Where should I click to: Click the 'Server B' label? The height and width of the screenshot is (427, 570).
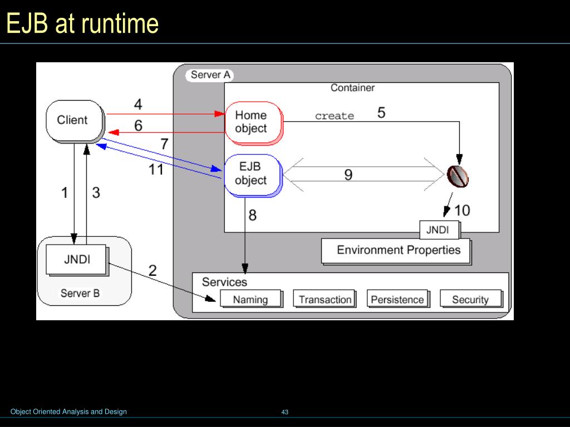click(80, 293)
